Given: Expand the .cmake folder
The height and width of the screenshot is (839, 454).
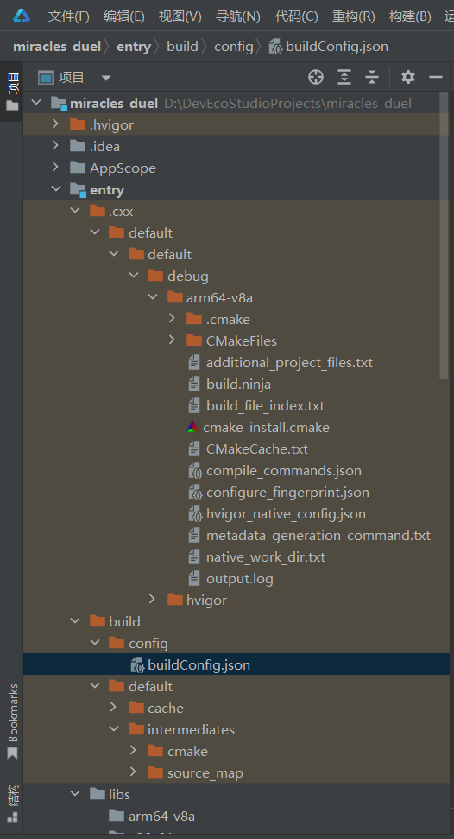Looking at the screenshot, I should (172, 319).
